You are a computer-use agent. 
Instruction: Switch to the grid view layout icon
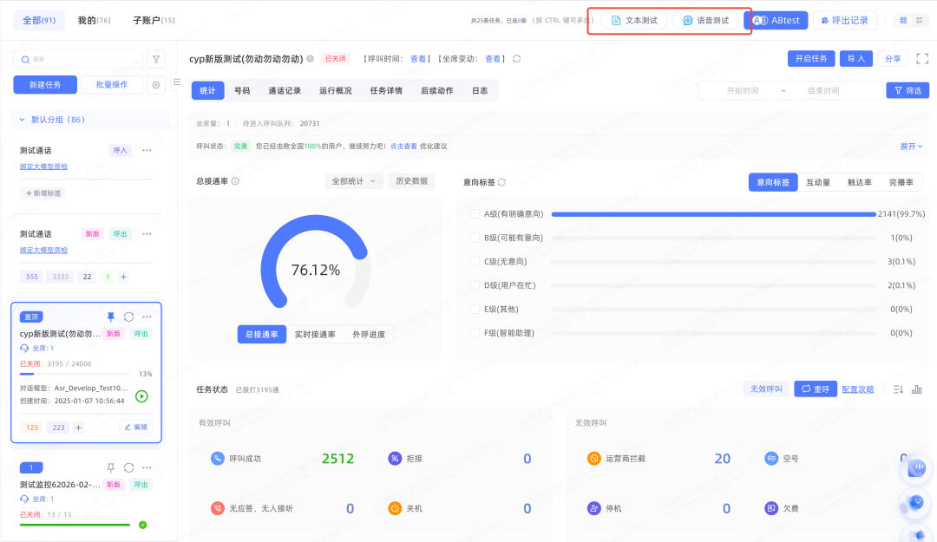(903, 20)
